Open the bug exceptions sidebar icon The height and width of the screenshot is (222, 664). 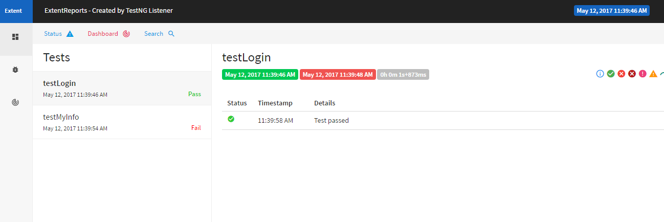tap(16, 70)
